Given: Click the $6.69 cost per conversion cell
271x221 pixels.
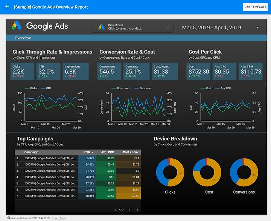Looking at the screenshot, I should click(128, 190).
